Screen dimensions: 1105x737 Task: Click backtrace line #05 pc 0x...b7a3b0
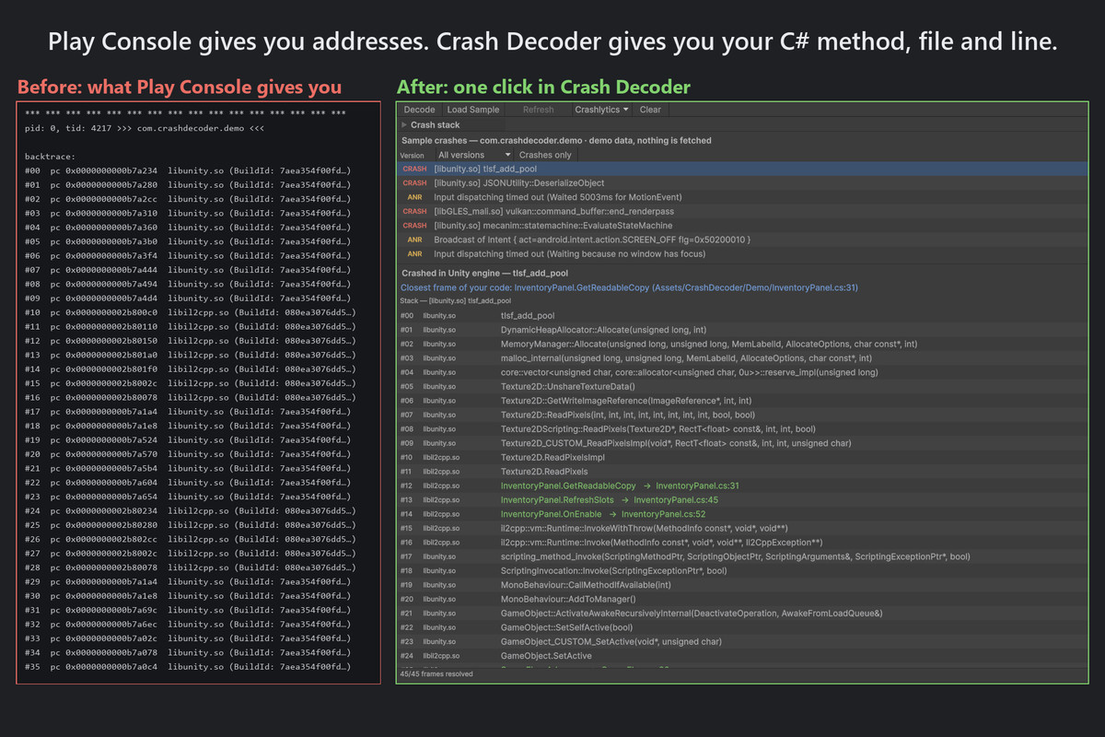click(x=189, y=241)
